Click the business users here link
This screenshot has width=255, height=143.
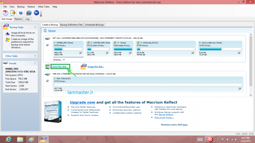pos(185,125)
